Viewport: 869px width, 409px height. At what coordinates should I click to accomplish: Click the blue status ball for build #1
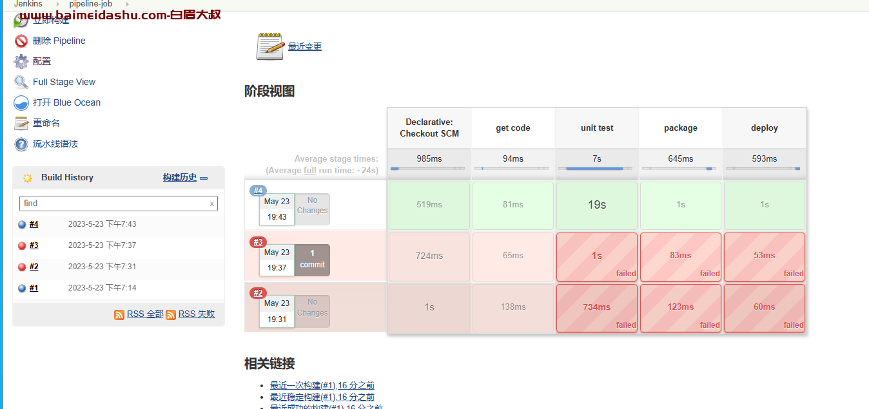click(22, 289)
